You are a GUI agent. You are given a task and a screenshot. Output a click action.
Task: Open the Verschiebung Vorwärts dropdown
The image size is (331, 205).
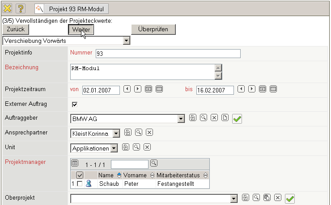126,41
